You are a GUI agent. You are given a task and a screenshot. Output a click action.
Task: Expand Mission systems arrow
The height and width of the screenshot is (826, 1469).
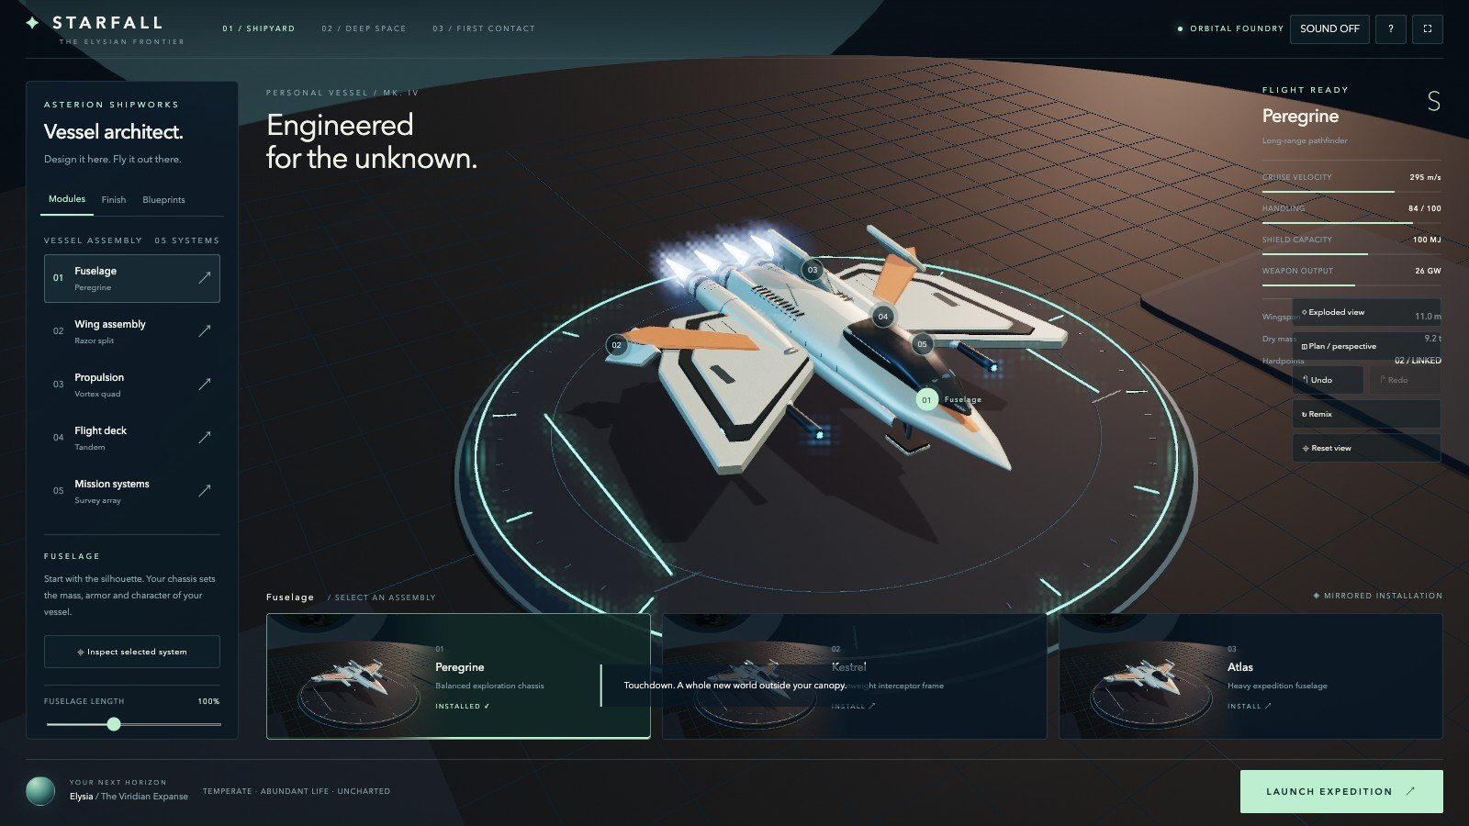(x=205, y=490)
